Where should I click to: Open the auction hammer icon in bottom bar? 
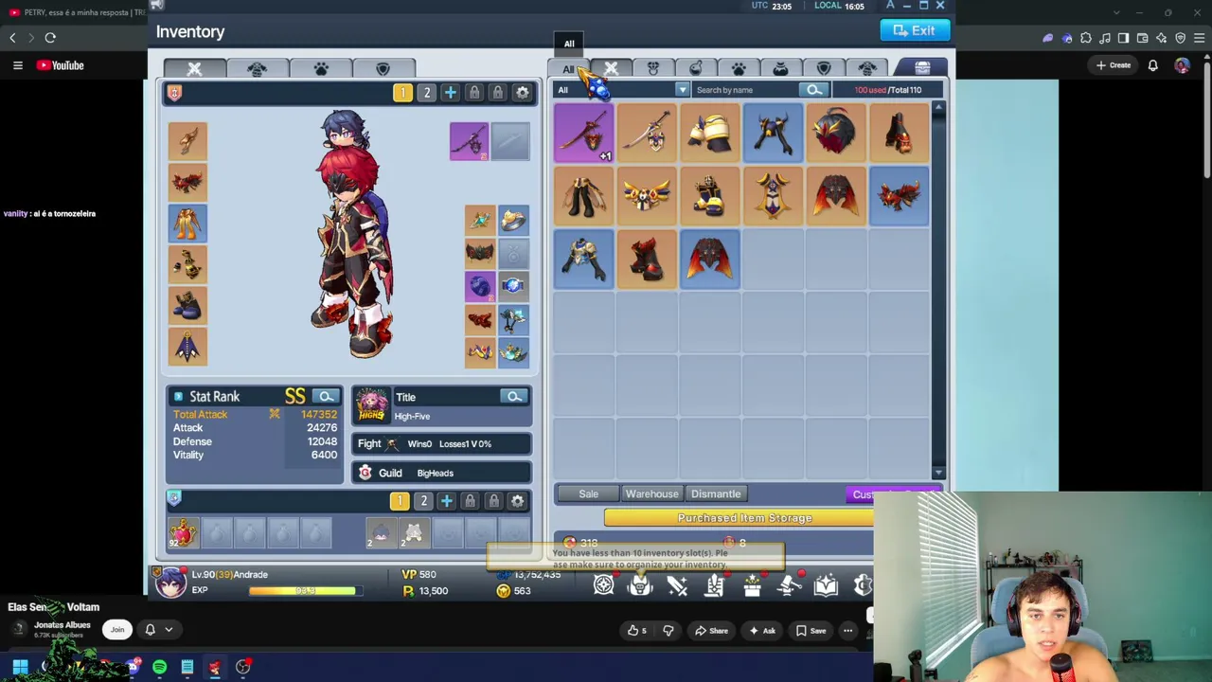[x=789, y=585]
